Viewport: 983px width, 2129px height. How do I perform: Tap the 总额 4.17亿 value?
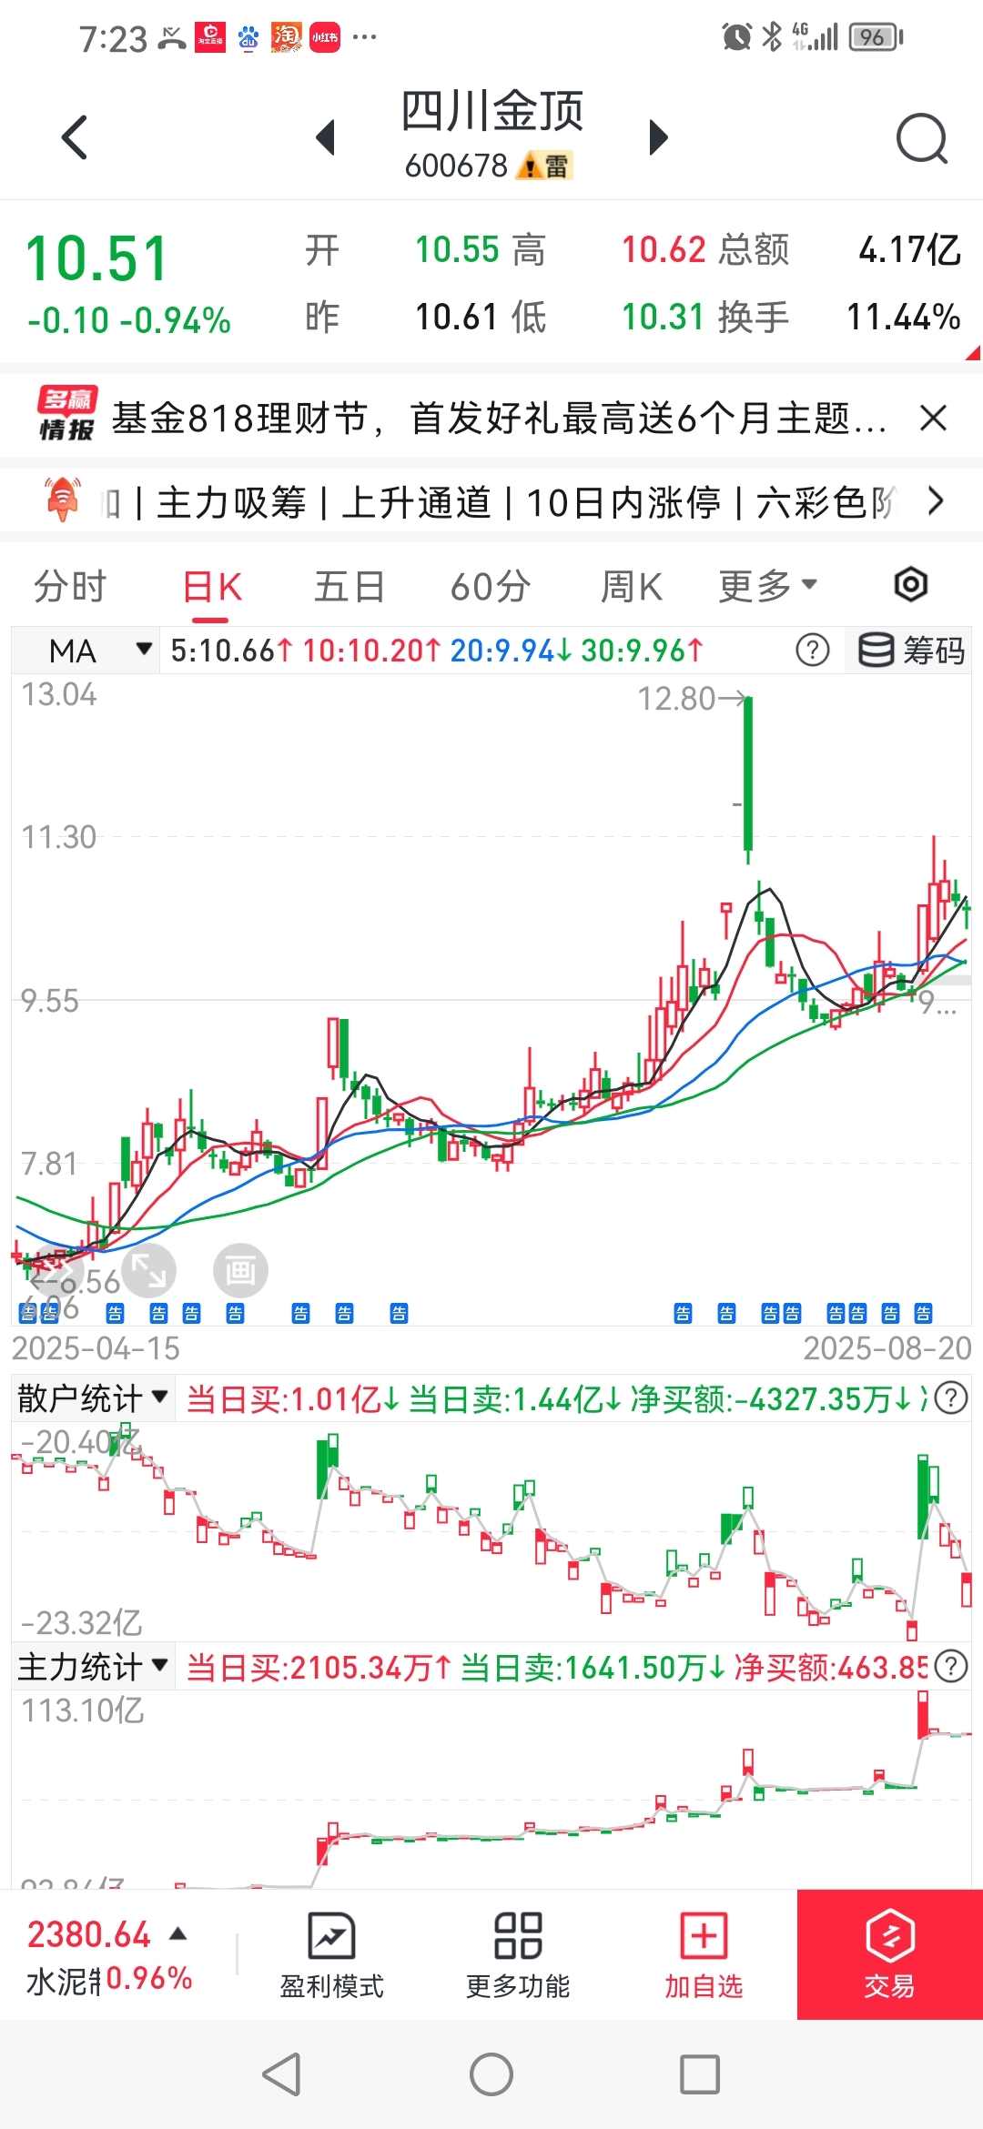coord(909,249)
